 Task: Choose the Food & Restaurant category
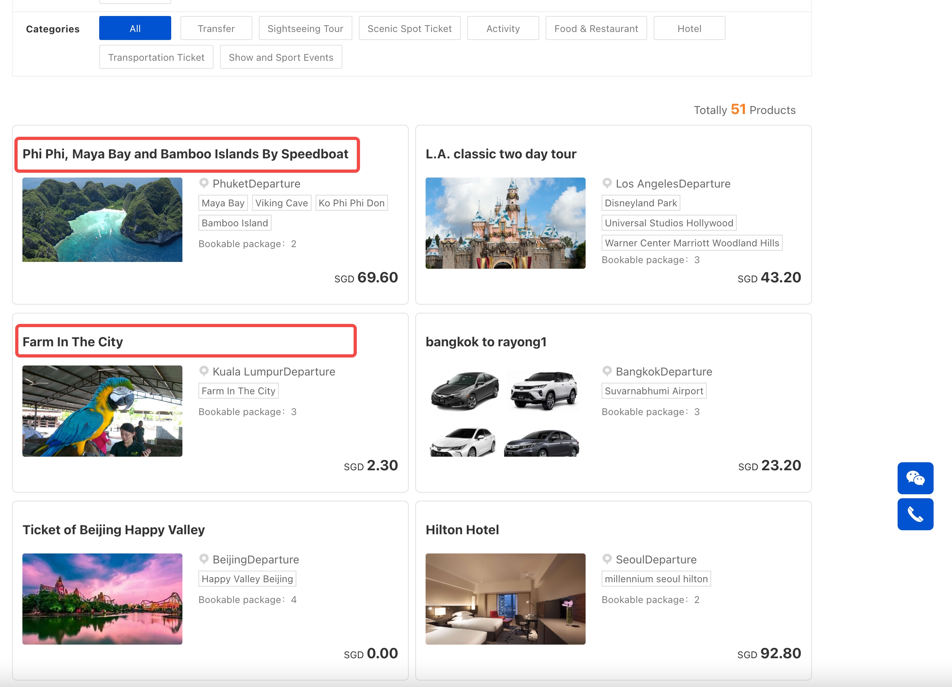point(596,28)
